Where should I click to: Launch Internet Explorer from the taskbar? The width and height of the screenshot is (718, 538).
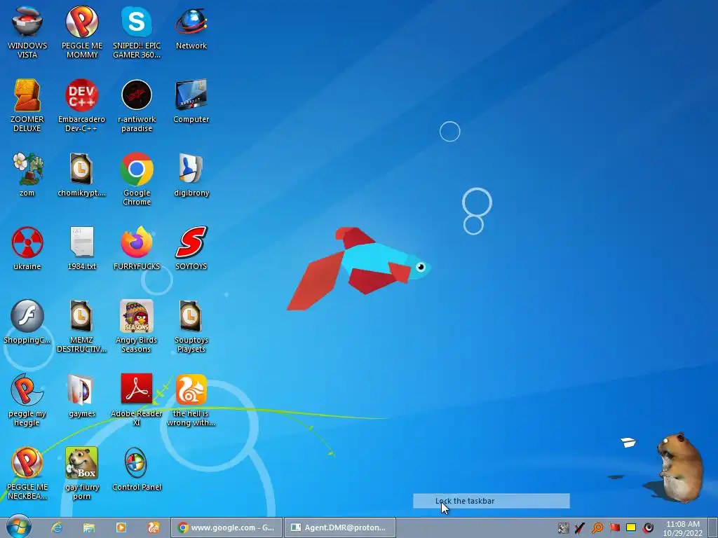tap(57, 527)
